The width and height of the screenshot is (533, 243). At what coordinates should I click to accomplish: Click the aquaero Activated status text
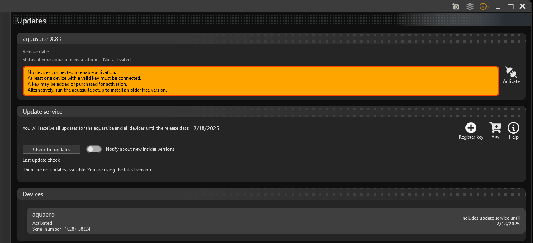point(42,223)
